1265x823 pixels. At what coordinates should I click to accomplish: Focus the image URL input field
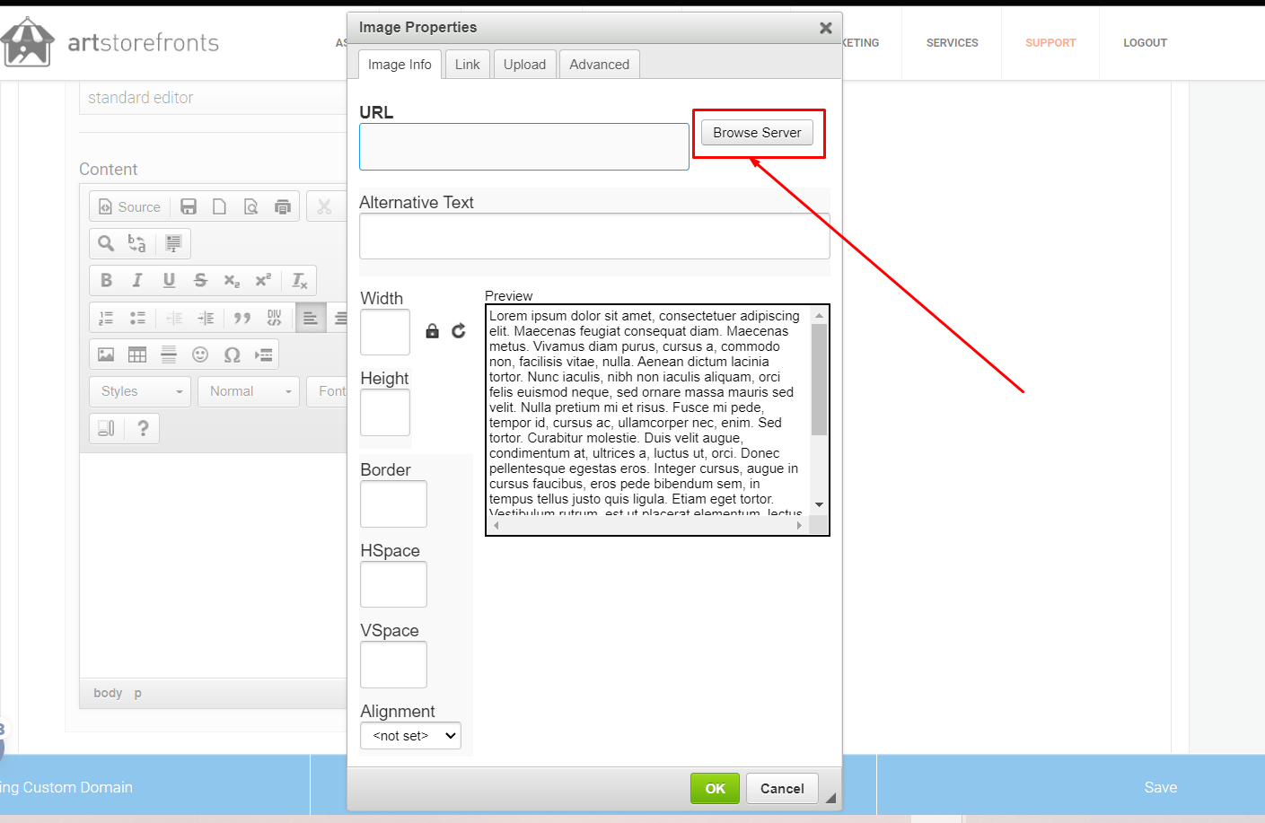pyautogui.click(x=524, y=146)
